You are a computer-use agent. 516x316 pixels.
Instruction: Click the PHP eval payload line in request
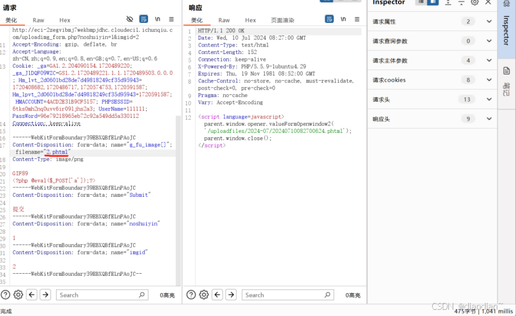[54, 180]
